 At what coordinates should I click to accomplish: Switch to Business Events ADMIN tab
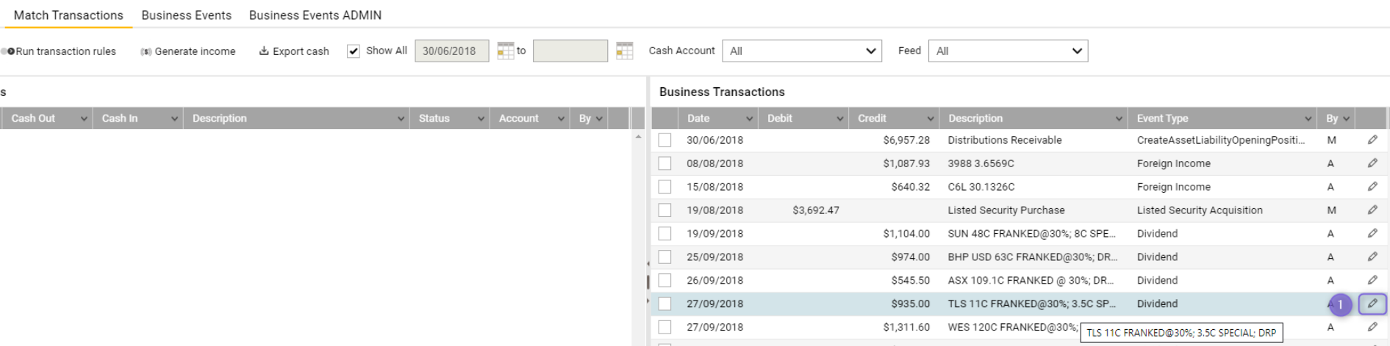[x=315, y=15]
